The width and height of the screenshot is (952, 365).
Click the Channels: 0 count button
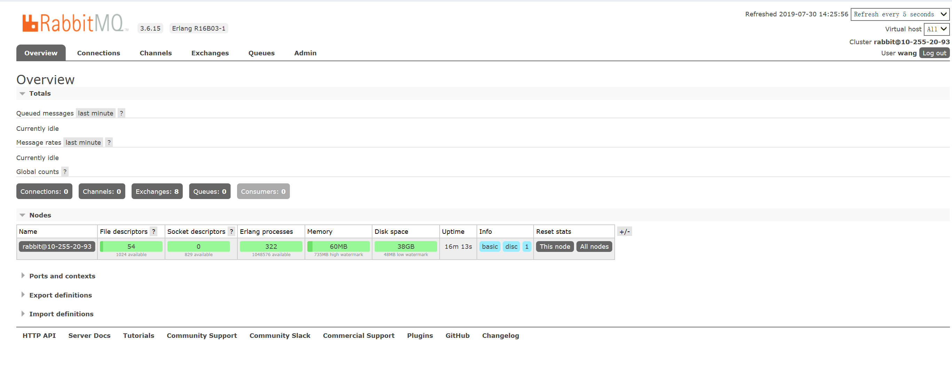[x=102, y=191]
